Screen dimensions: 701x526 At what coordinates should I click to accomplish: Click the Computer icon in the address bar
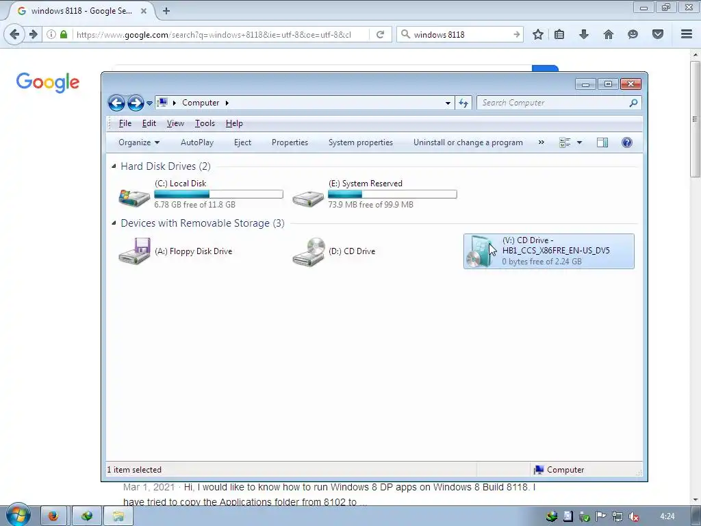pyautogui.click(x=163, y=103)
